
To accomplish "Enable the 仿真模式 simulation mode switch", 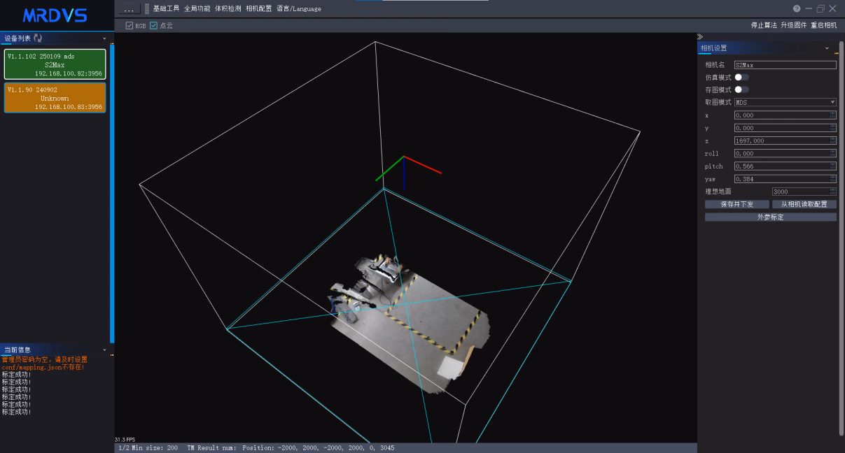I will tap(741, 77).
